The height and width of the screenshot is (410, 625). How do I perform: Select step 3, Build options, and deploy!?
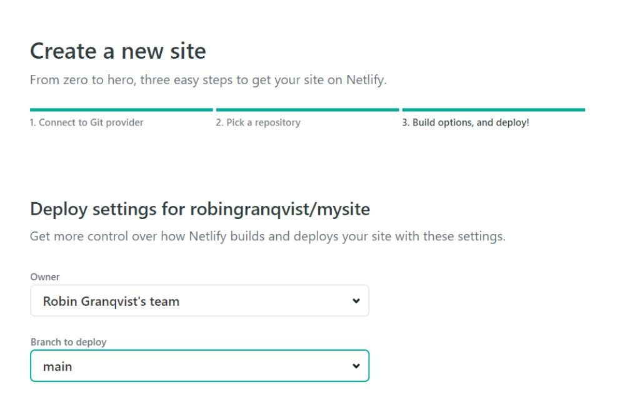466,122
